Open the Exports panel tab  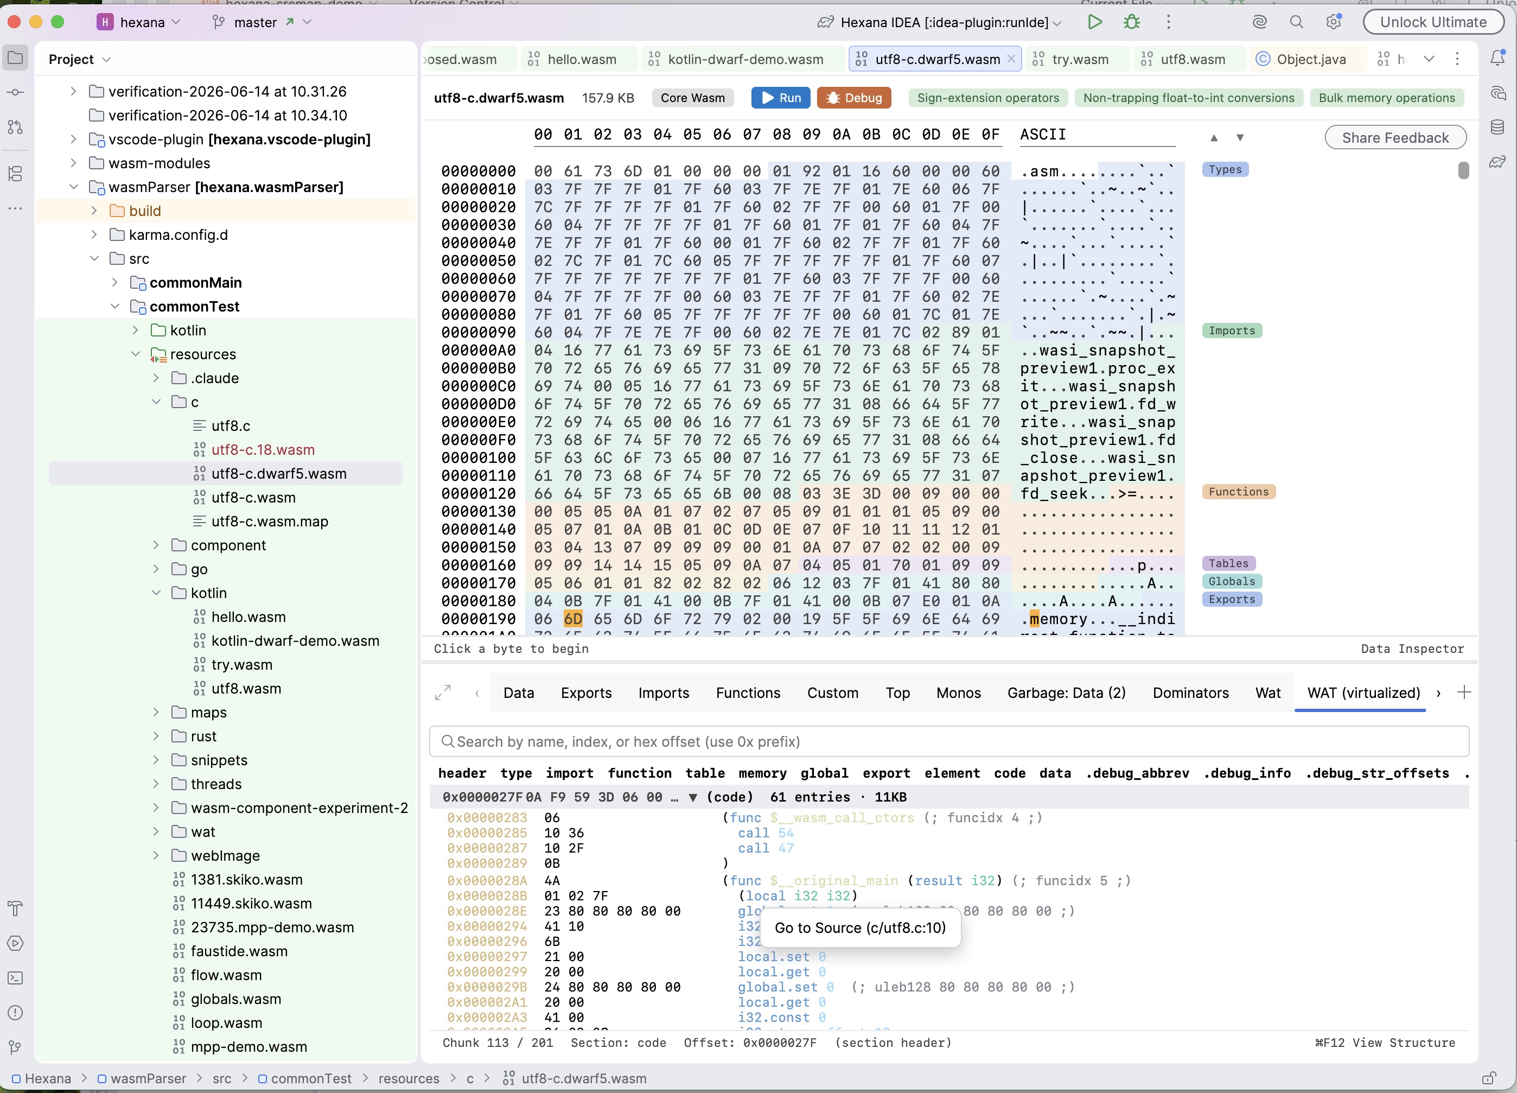(586, 693)
